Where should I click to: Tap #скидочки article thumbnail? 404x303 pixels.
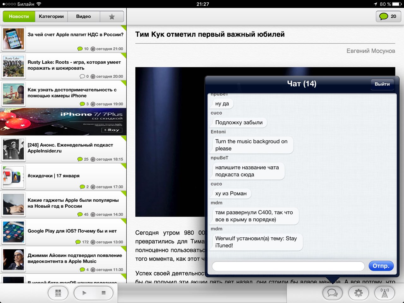[13, 177]
